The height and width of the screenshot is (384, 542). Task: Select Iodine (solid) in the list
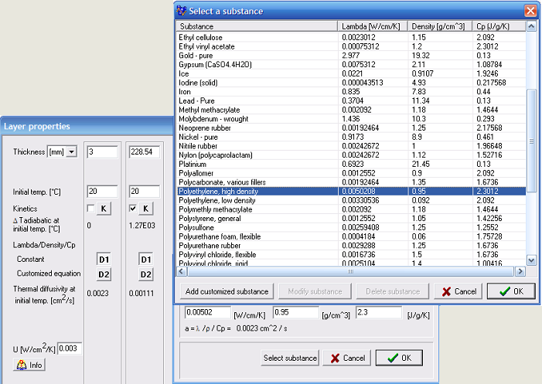(352, 83)
